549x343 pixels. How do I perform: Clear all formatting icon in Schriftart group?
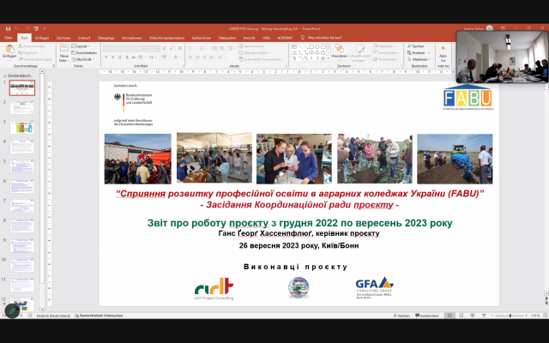[x=180, y=48]
